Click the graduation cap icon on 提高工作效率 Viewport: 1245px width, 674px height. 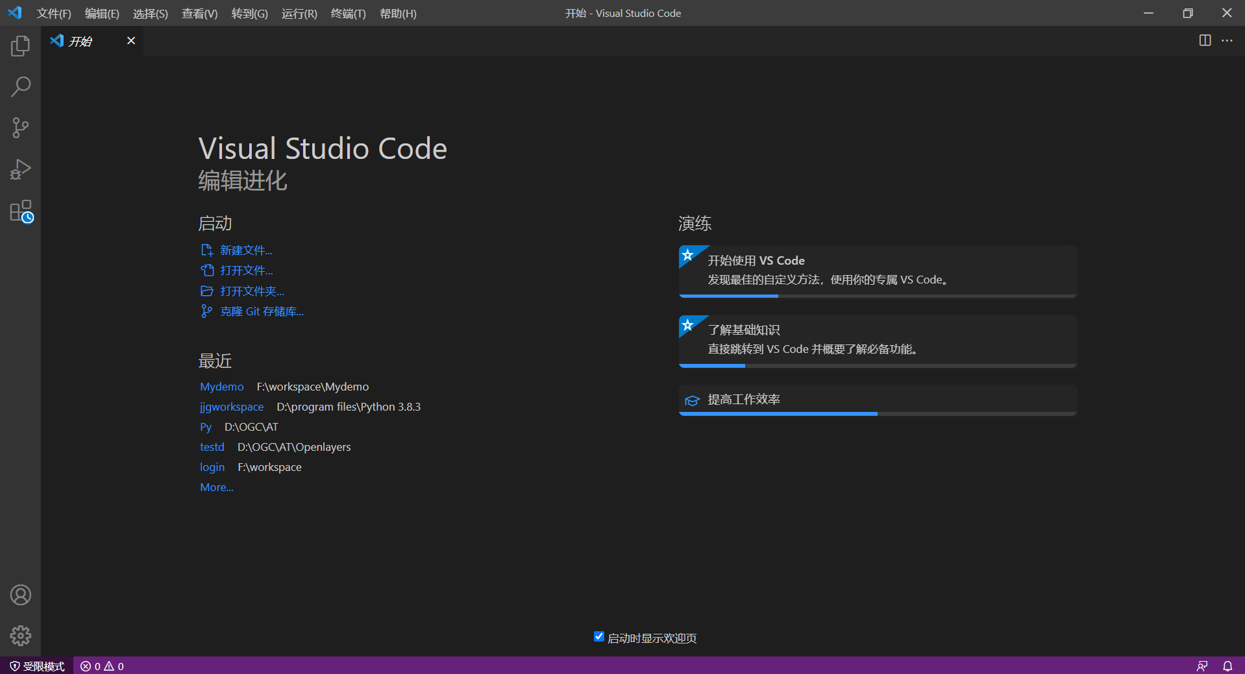[692, 400]
